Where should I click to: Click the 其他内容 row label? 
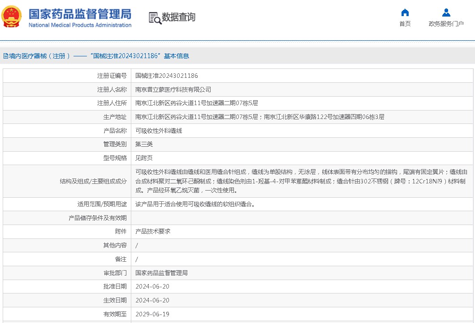click(x=115, y=245)
